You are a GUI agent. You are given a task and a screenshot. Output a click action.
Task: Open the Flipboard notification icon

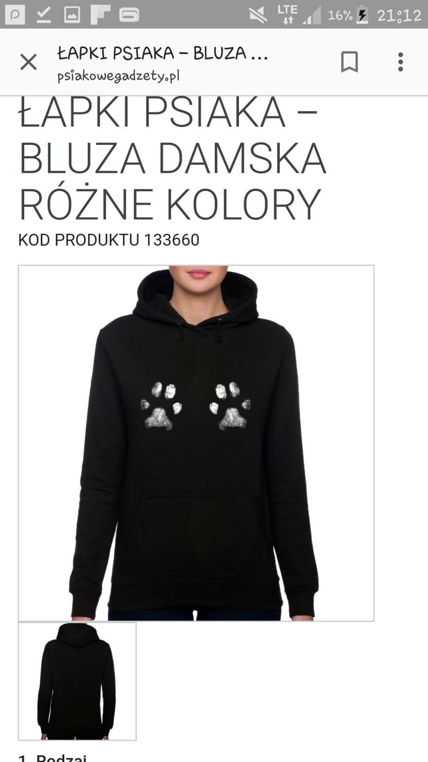click(x=100, y=15)
